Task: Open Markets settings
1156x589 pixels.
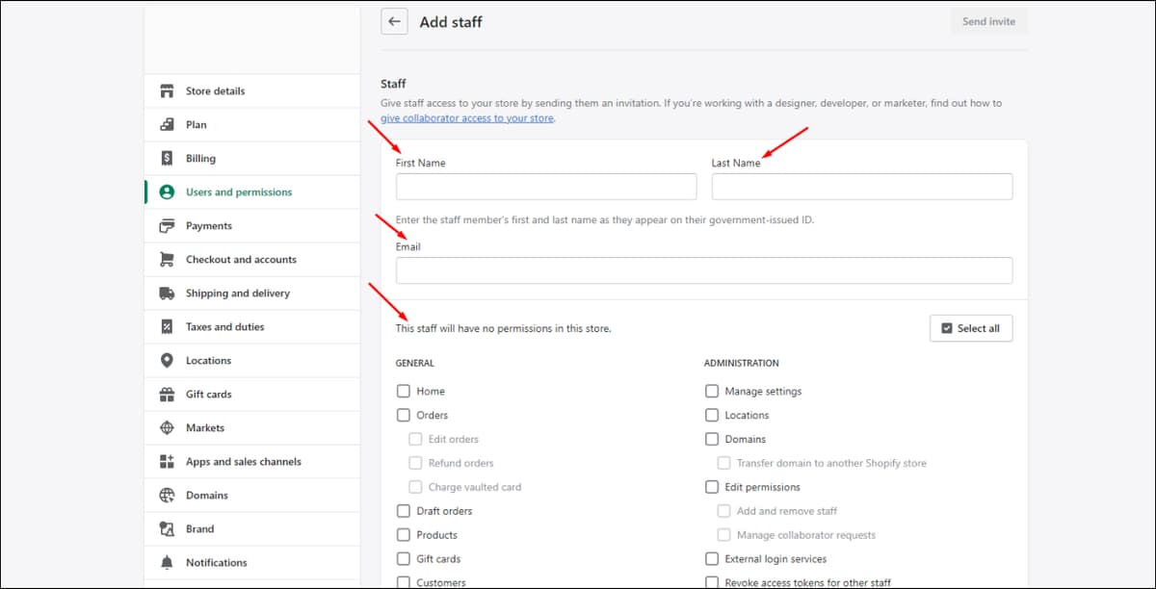Action: point(251,428)
